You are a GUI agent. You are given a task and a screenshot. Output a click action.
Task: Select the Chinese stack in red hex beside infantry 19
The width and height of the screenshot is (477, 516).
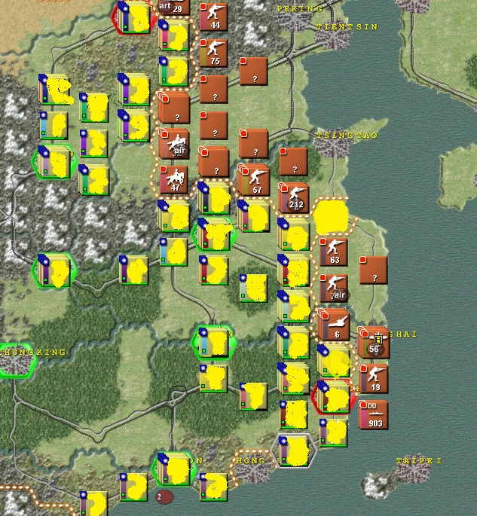333,396
